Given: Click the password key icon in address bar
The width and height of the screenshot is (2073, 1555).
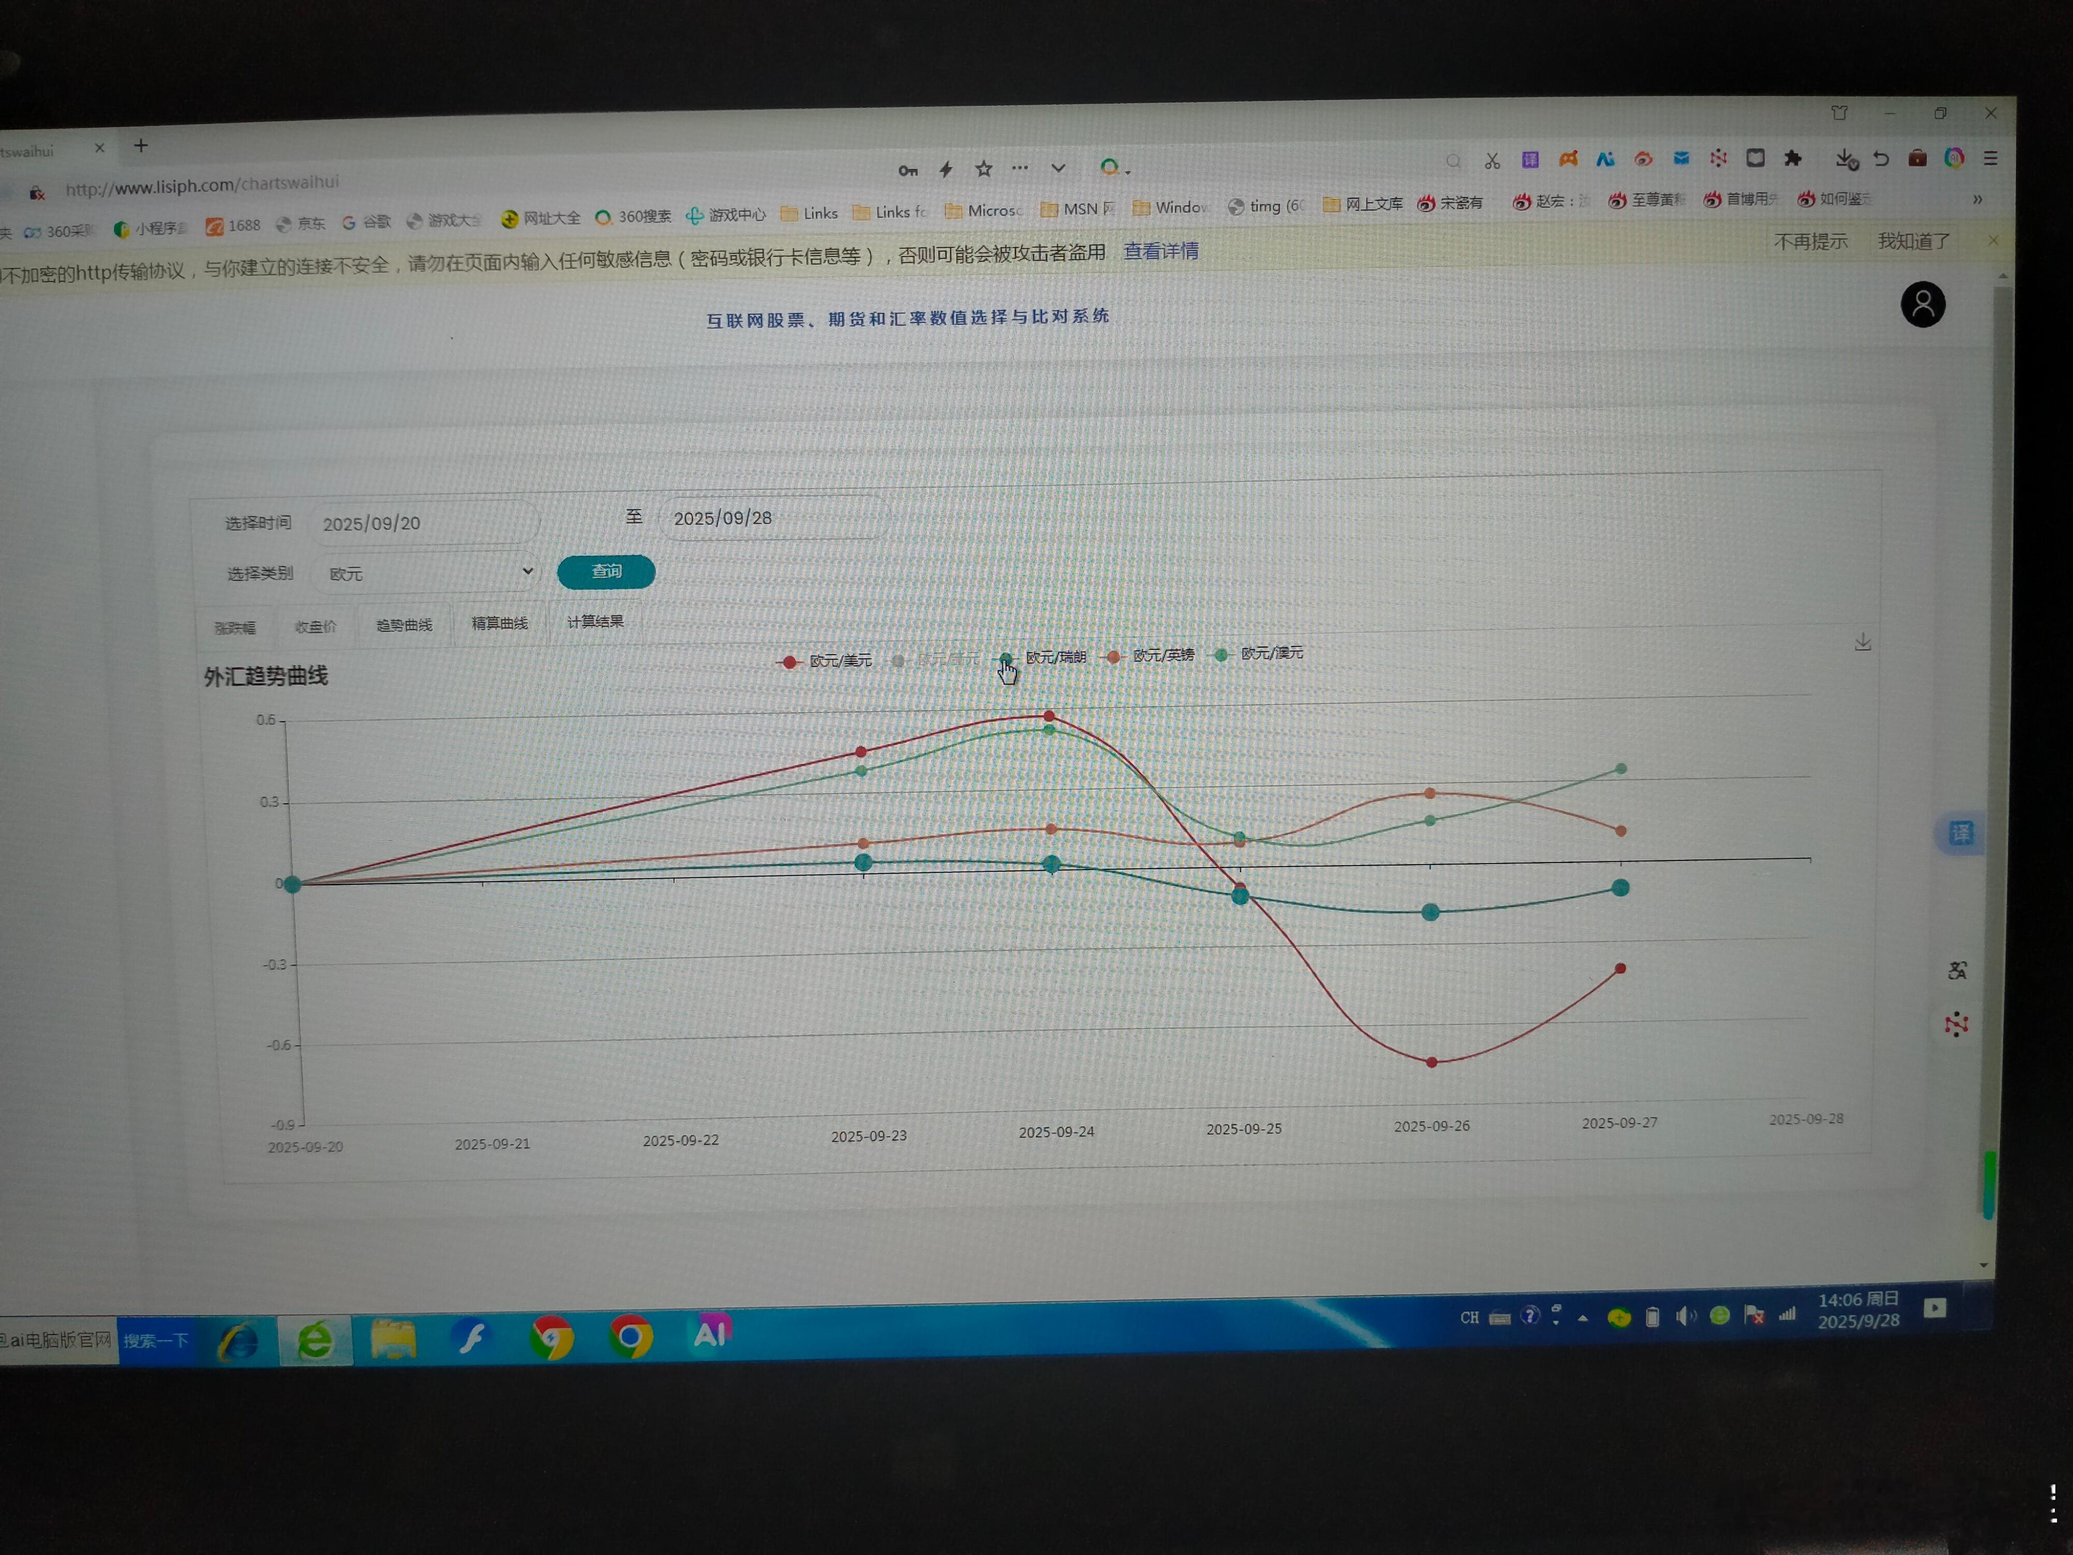Looking at the screenshot, I should coord(907,171).
